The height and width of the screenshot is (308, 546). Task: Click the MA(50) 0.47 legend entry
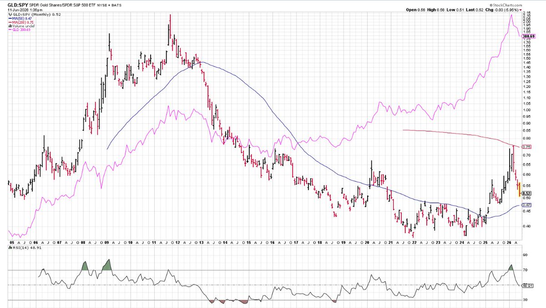coord(21,18)
